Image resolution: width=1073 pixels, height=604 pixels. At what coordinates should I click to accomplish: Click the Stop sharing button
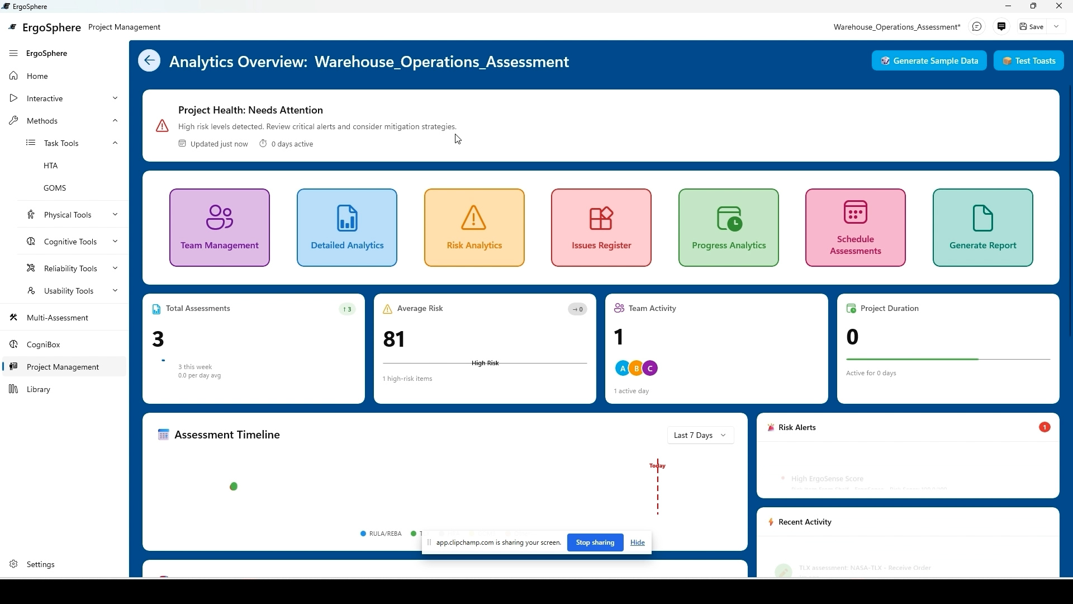(x=595, y=542)
